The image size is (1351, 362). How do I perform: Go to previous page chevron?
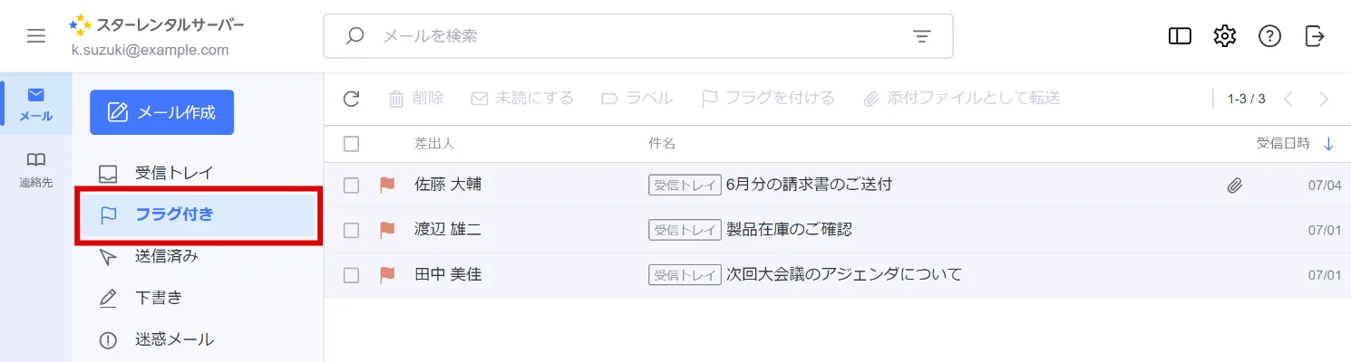(1288, 99)
